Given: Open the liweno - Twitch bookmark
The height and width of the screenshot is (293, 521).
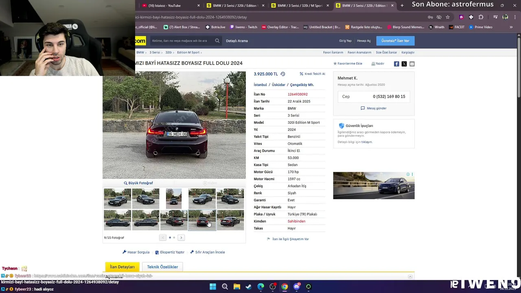Looking at the screenshot, I should pos(243,27).
